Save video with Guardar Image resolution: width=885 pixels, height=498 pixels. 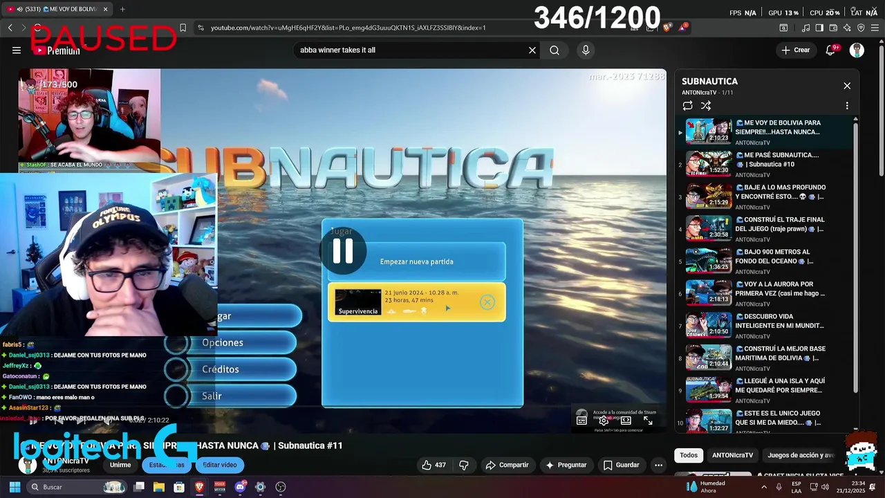[x=621, y=465]
